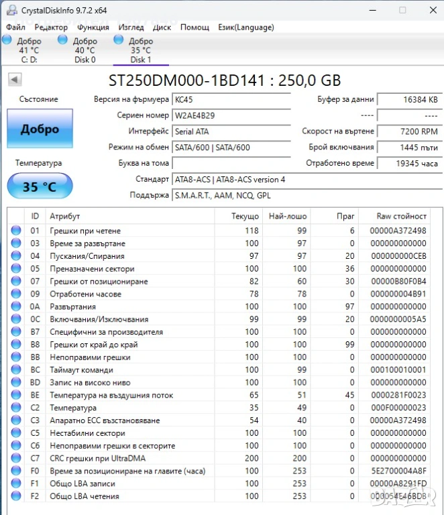The height and width of the screenshot is (515, 444).
Task: Select the C: D: disk status orb
Action: click(7, 40)
